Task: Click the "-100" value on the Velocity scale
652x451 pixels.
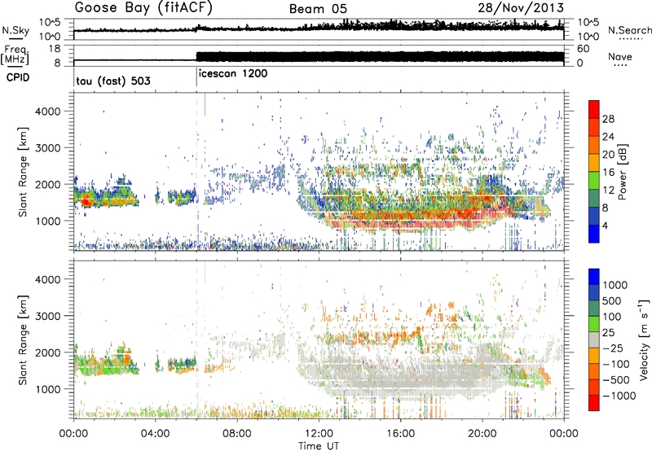Action: point(615,364)
